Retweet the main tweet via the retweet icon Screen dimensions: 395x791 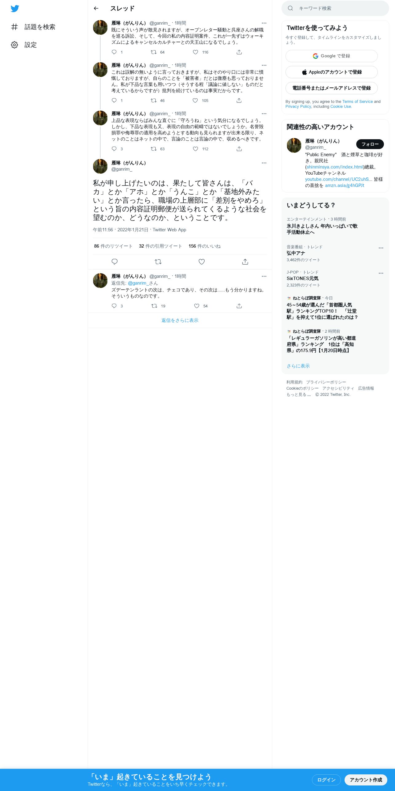tap(158, 262)
